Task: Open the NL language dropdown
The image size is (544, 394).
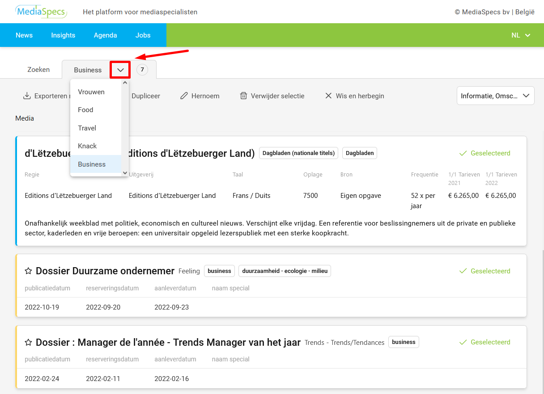Action: coord(521,35)
